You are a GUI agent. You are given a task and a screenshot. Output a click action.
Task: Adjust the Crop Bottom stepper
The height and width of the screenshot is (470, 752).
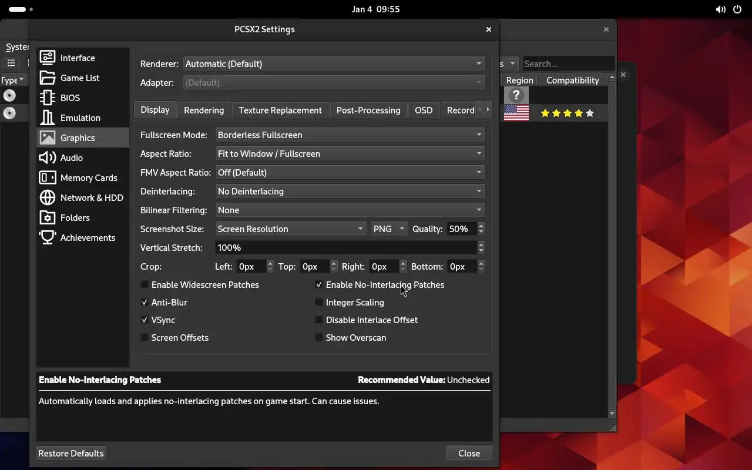(481, 266)
